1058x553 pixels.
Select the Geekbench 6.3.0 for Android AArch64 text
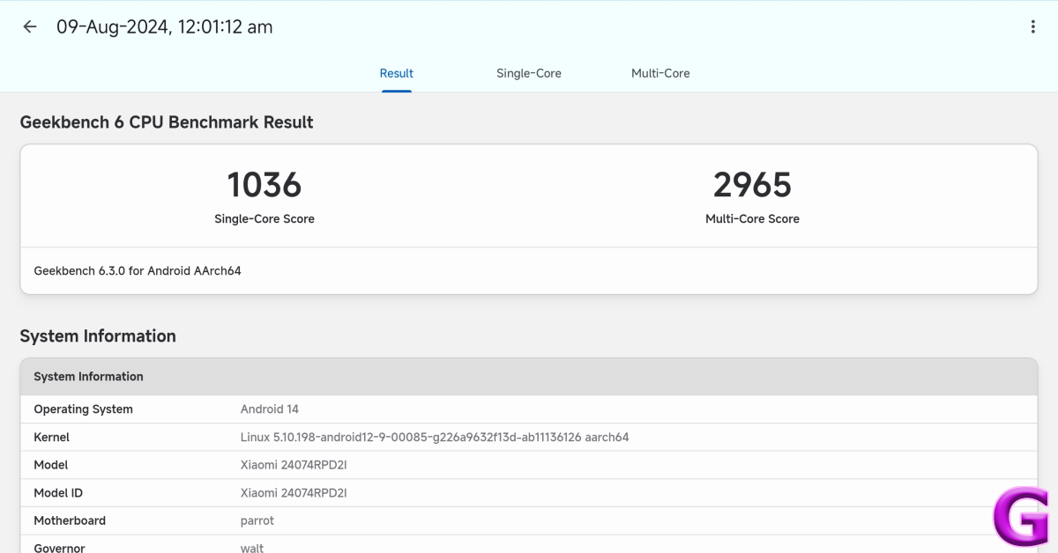coord(138,271)
